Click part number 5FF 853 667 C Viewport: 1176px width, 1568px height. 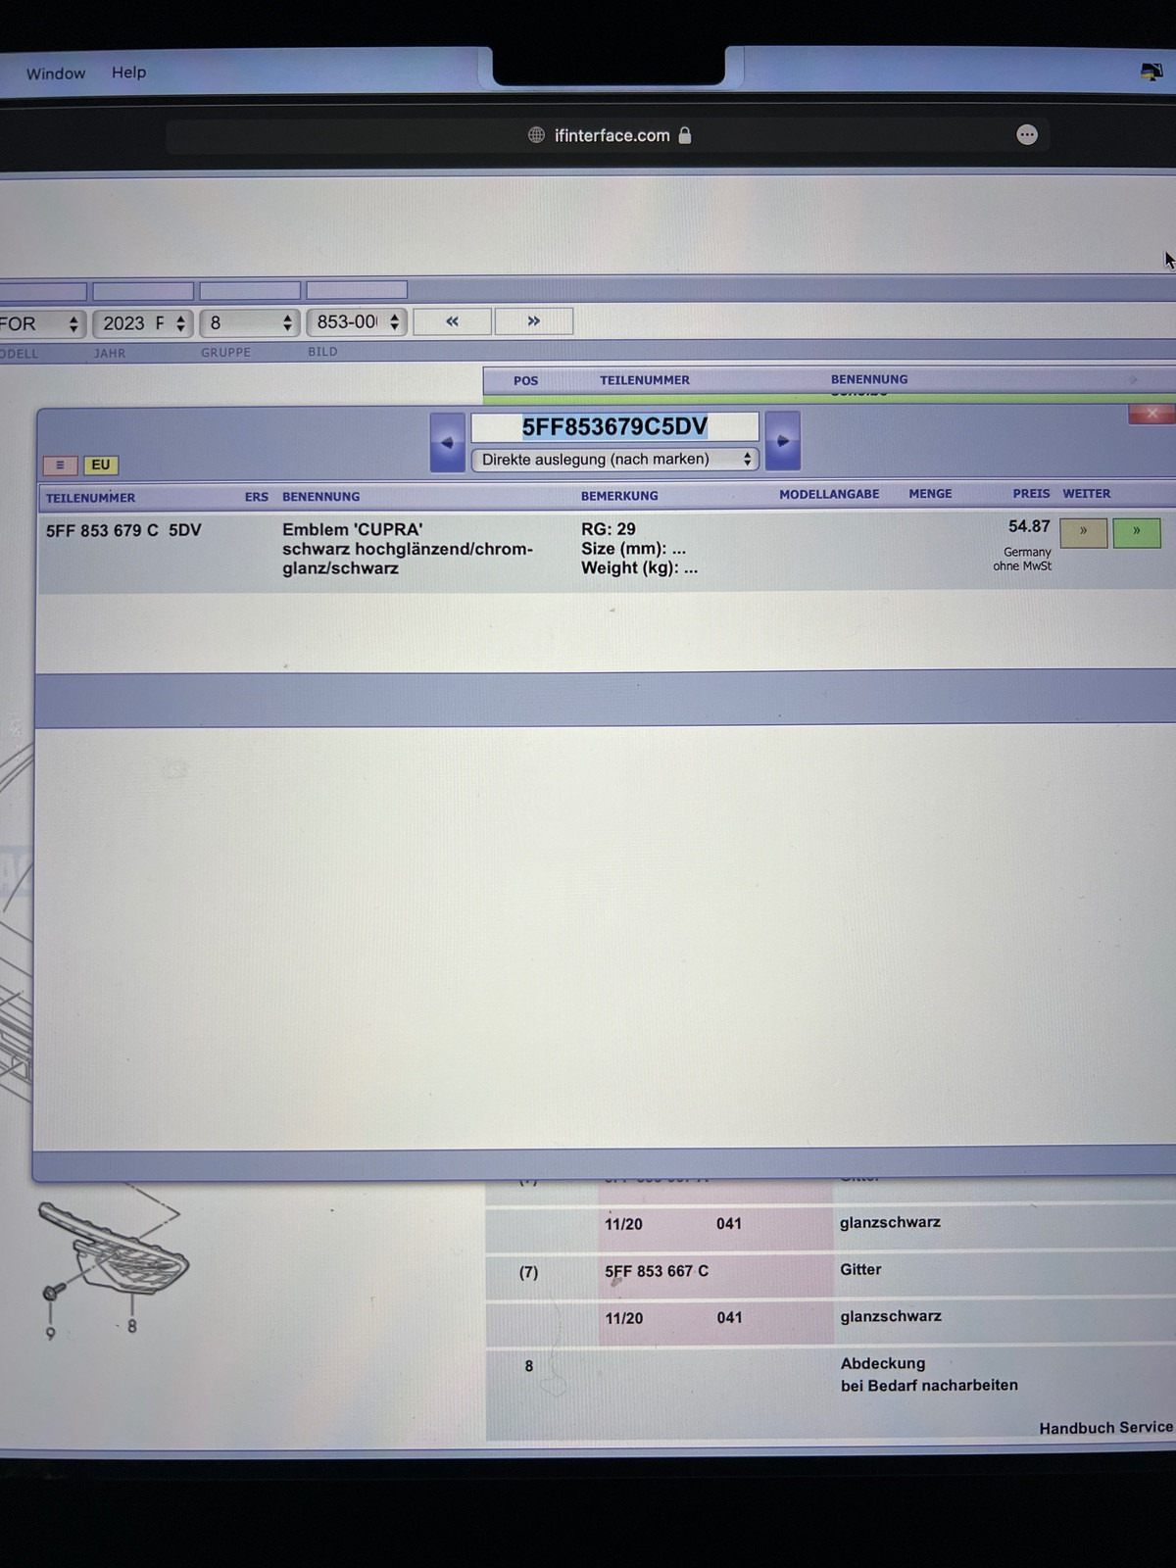(x=656, y=1271)
